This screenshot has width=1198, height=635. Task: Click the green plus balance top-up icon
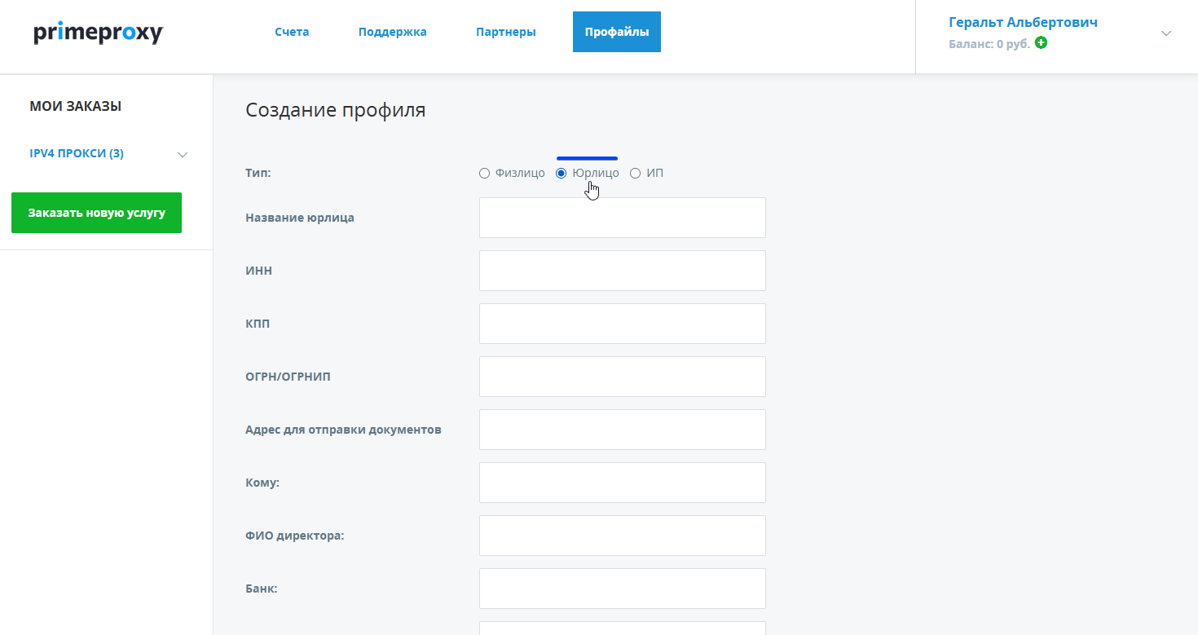pyautogui.click(x=1041, y=43)
